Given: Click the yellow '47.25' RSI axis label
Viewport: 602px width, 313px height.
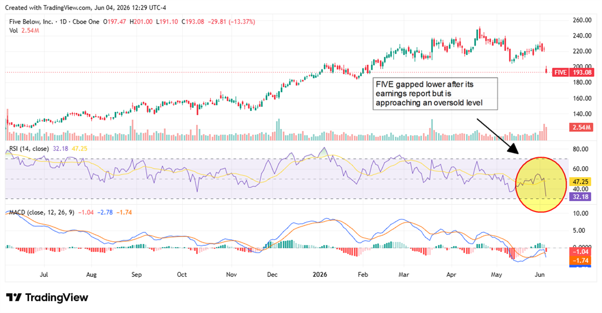Looking at the screenshot, I should click(579, 182).
